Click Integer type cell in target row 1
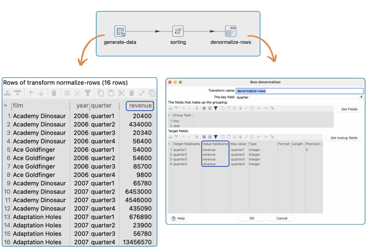The width and height of the screenshot is (368, 252). (x=254, y=150)
